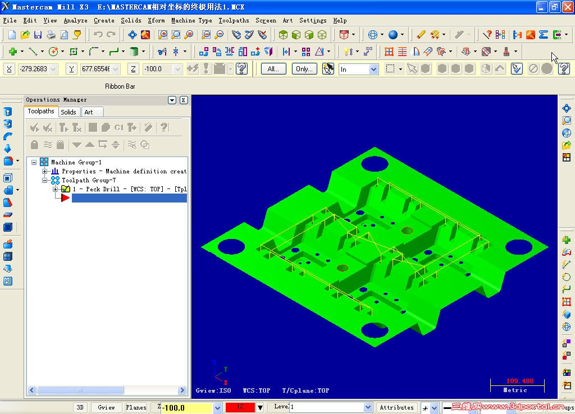The height and width of the screenshot is (414, 575).
Task: Open the In selection mode dropdown
Action: click(373, 69)
